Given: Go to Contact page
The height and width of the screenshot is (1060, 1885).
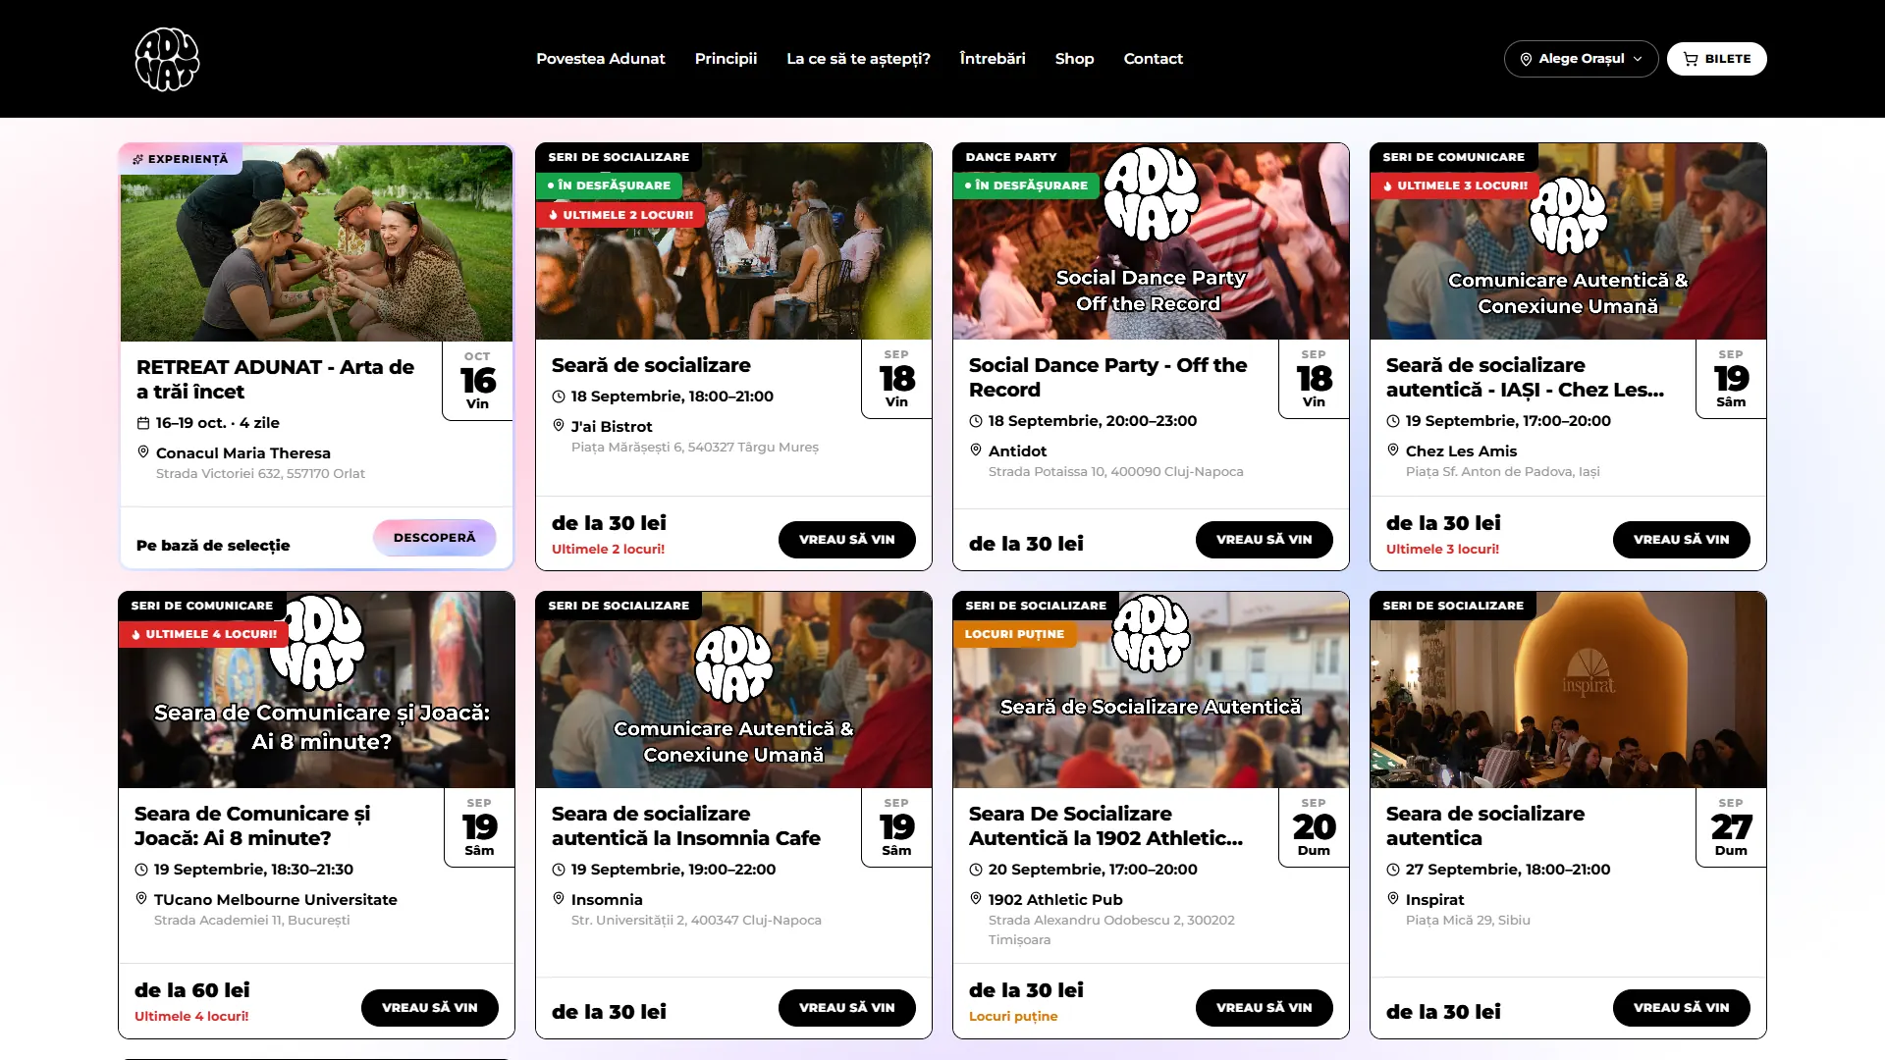Looking at the screenshot, I should (1153, 59).
